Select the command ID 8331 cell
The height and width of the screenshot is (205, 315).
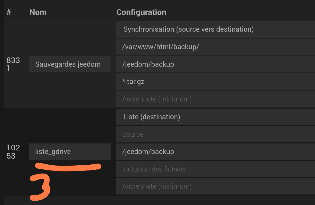[13, 64]
